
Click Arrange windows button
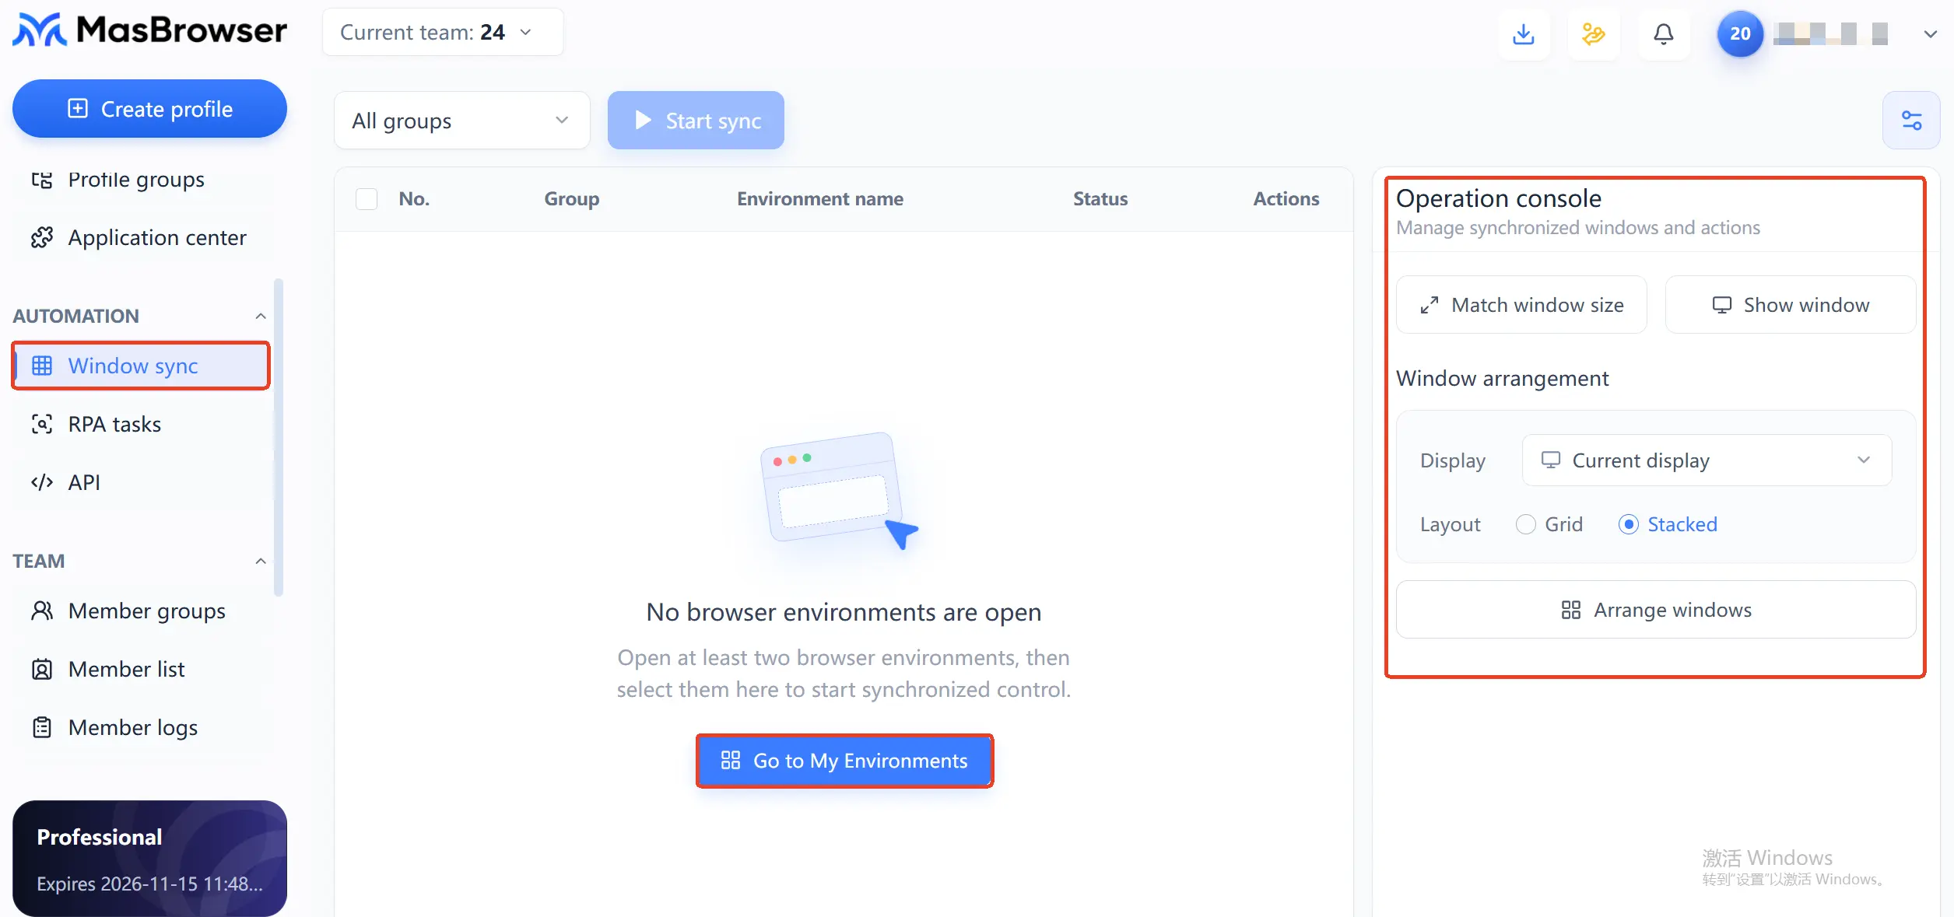click(1656, 610)
